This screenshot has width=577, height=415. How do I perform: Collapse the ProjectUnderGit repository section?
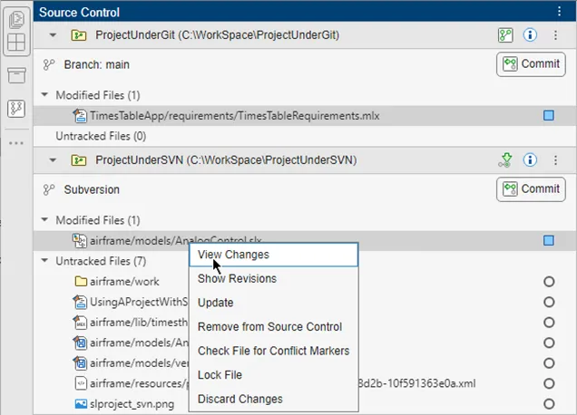(53, 35)
